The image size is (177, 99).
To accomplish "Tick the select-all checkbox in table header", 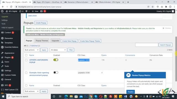I will (x=26, y=55).
